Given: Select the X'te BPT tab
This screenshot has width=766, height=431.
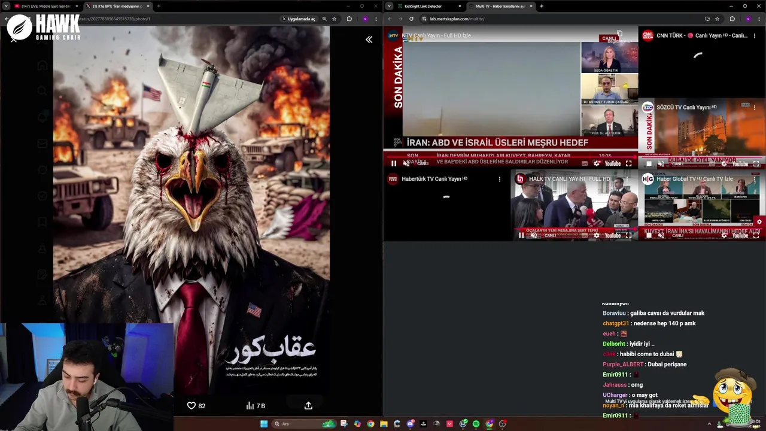Looking at the screenshot, I should [x=117, y=6].
